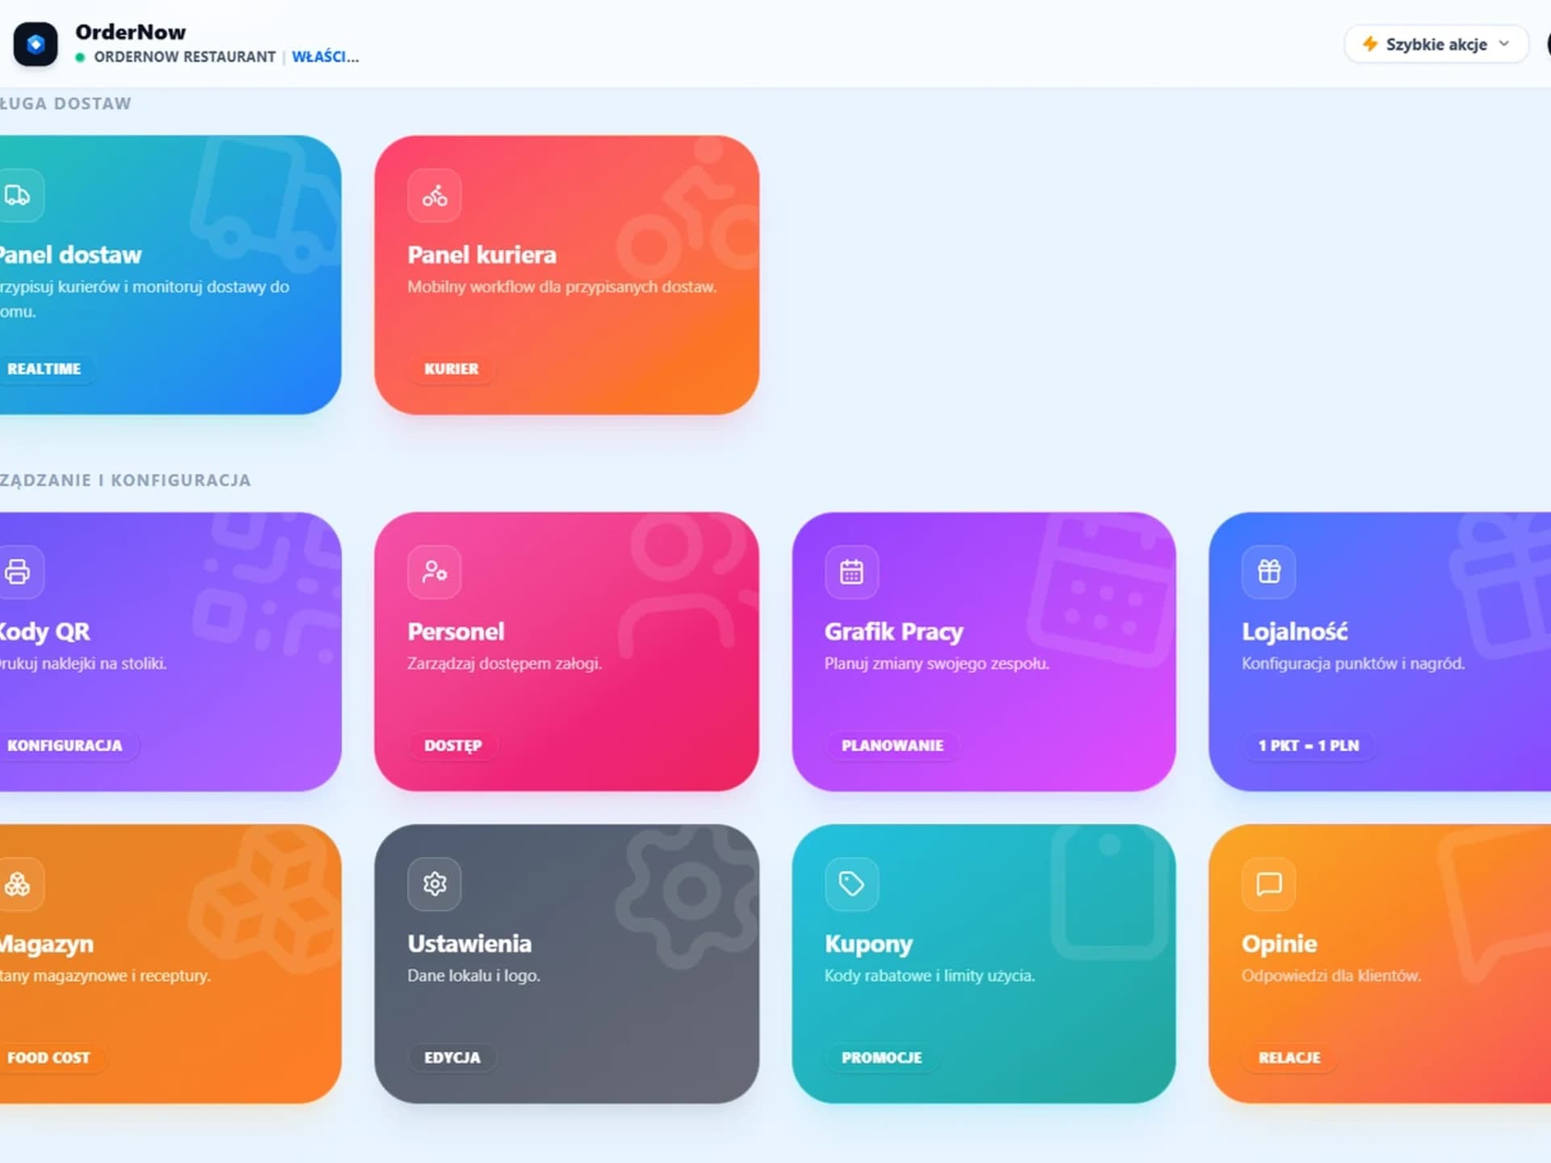Open the Panel dostaw card title

click(70, 255)
